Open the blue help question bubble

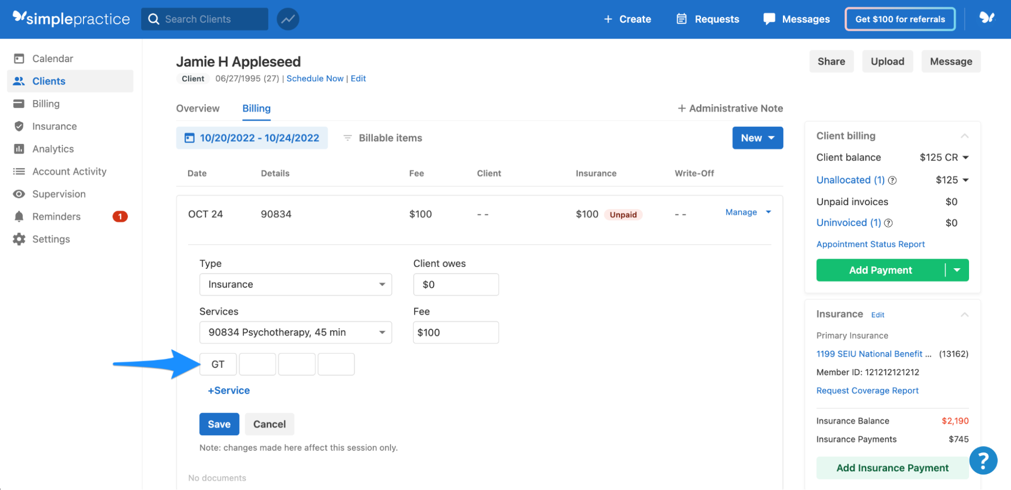(x=983, y=460)
